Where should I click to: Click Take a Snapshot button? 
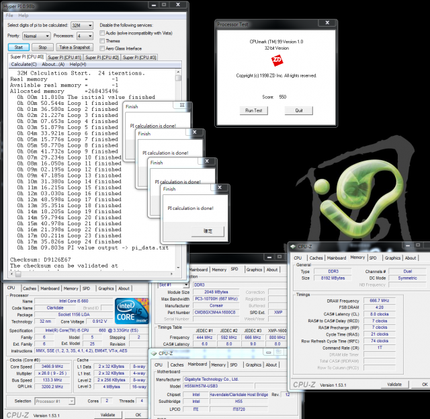tap(75, 47)
